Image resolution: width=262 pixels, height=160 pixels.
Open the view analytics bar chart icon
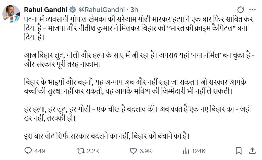pyautogui.click(x=186, y=151)
